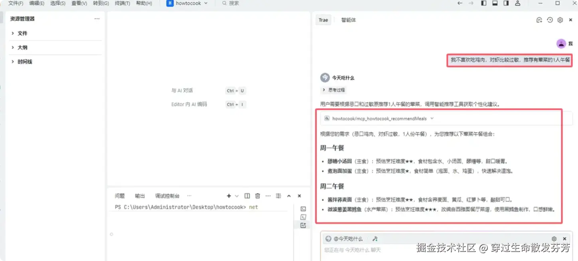Screen dimensions: 578x261
Task: Switch to the 输出 tab
Action: coord(140,196)
